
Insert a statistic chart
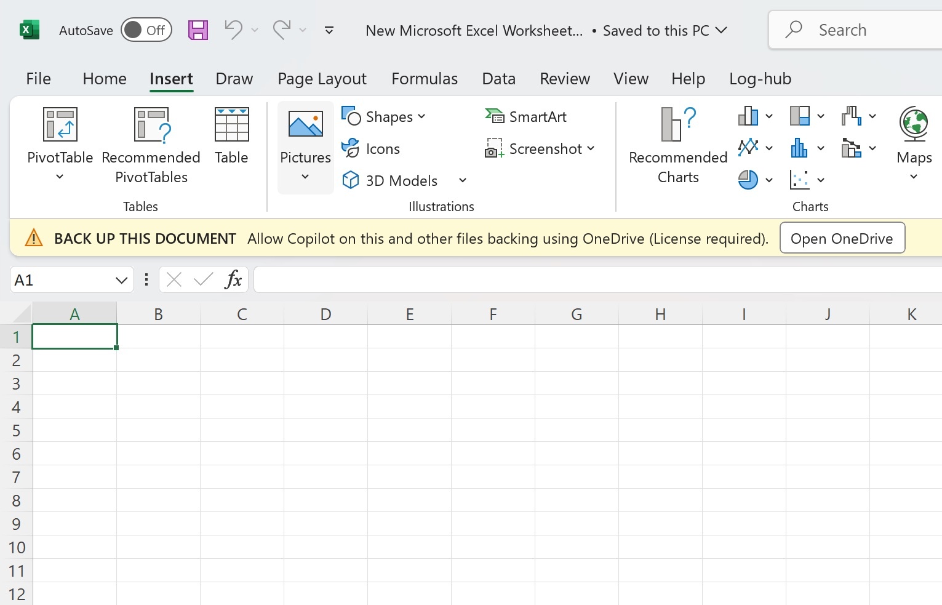801,148
